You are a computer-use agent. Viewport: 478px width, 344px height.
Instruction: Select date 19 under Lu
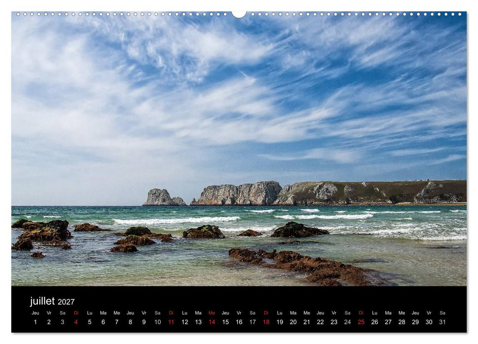[280, 322]
